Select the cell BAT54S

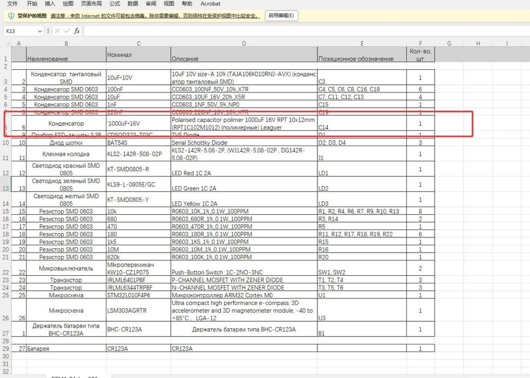[x=138, y=143]
